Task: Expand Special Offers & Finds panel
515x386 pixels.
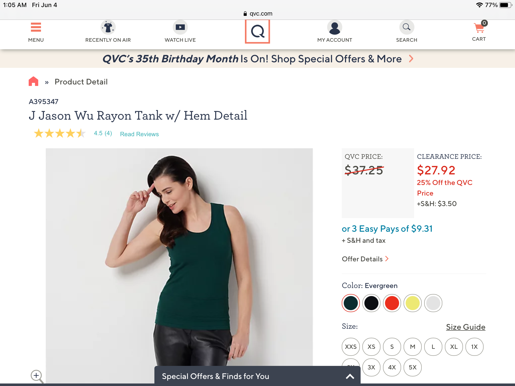Action: (x=350, y=376)
